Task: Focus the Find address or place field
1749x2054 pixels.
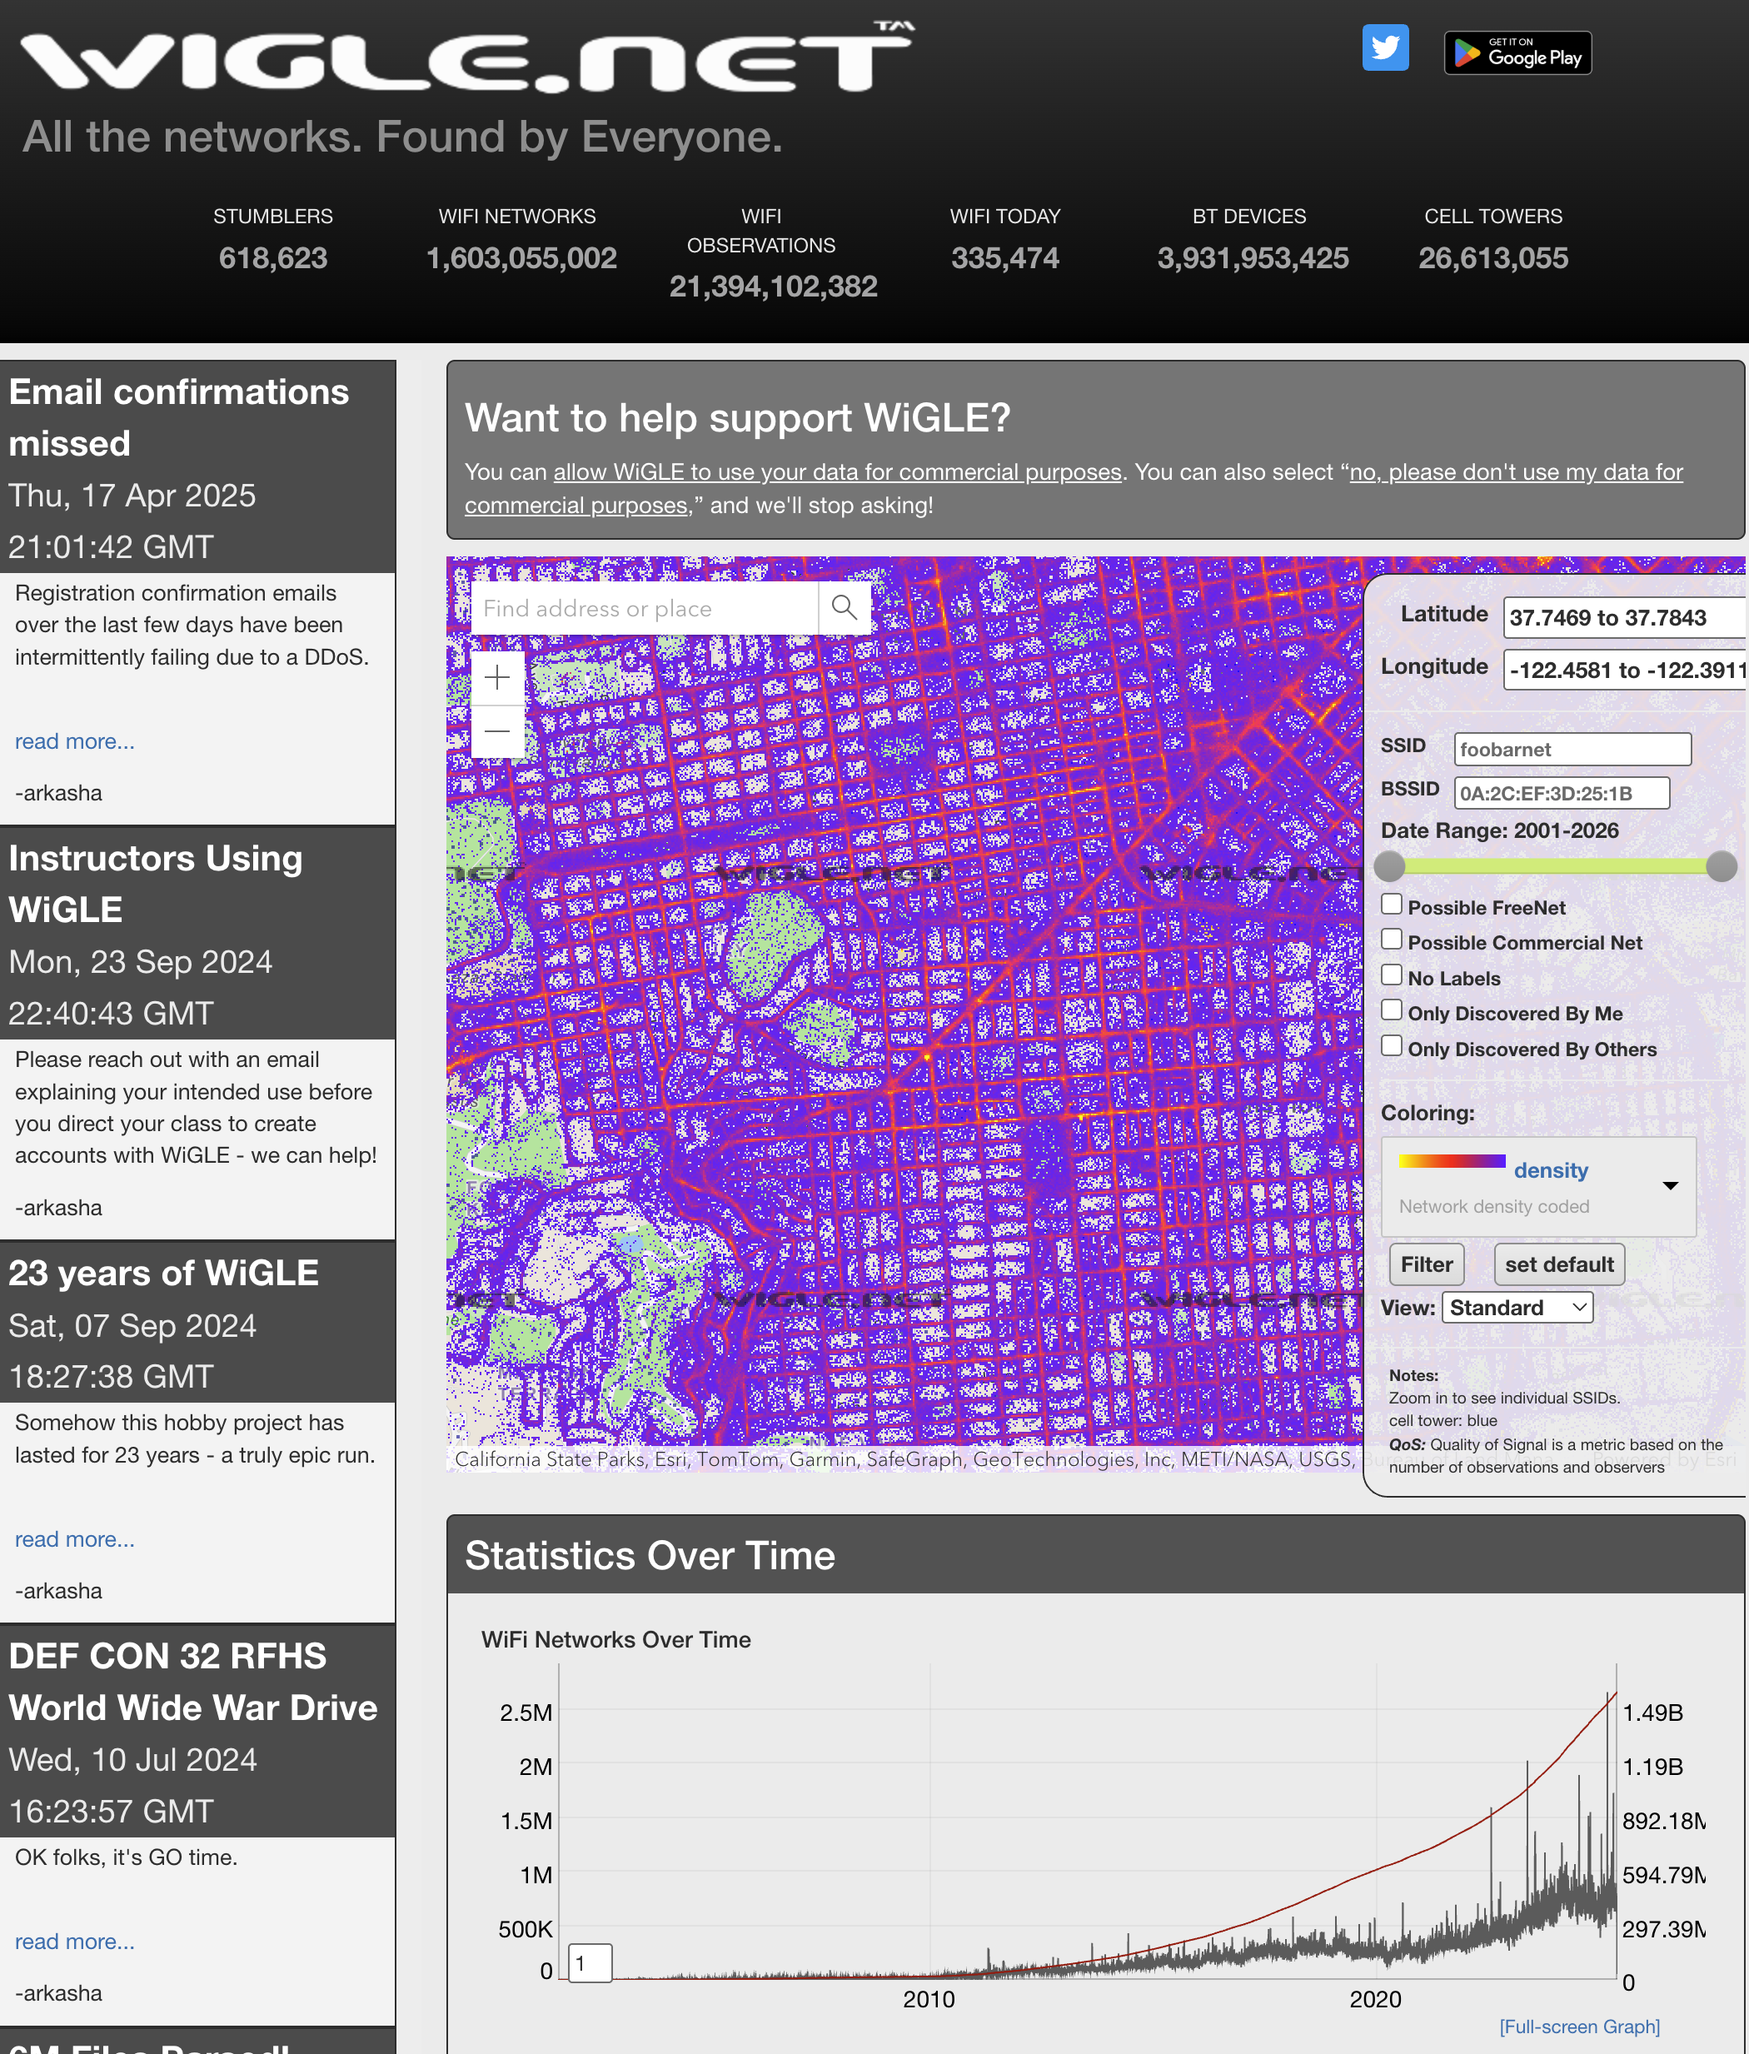Action: 645,608
